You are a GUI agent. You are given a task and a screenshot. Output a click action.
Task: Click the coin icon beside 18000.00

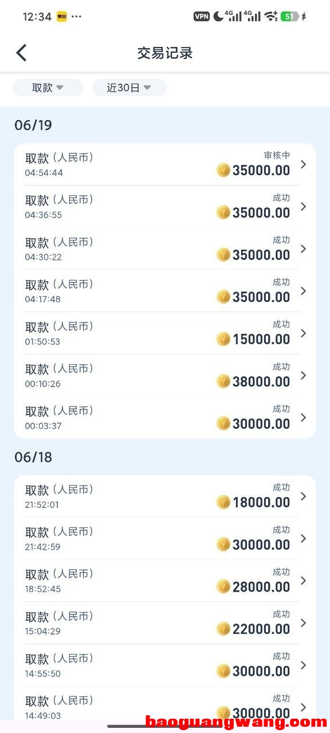pyautogui.click(x=223, y=502)
